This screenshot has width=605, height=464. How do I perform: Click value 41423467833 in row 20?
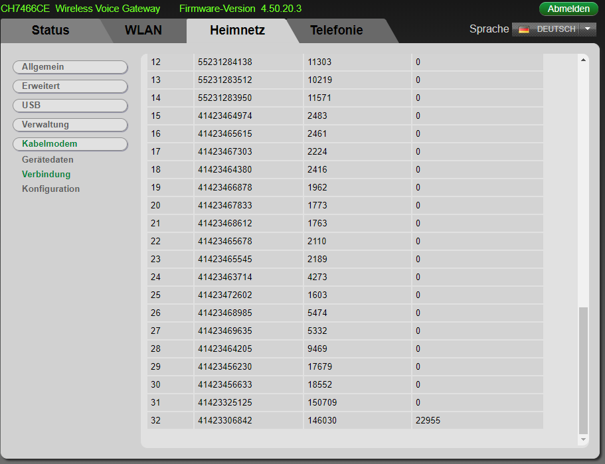click(x=225, y=206)
